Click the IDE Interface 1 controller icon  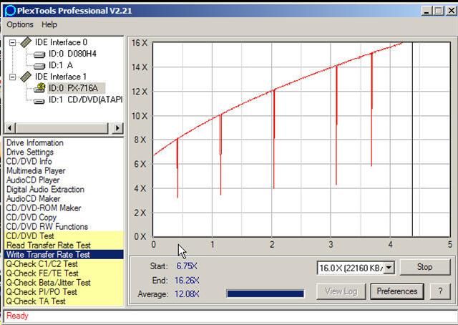[26, 77]
